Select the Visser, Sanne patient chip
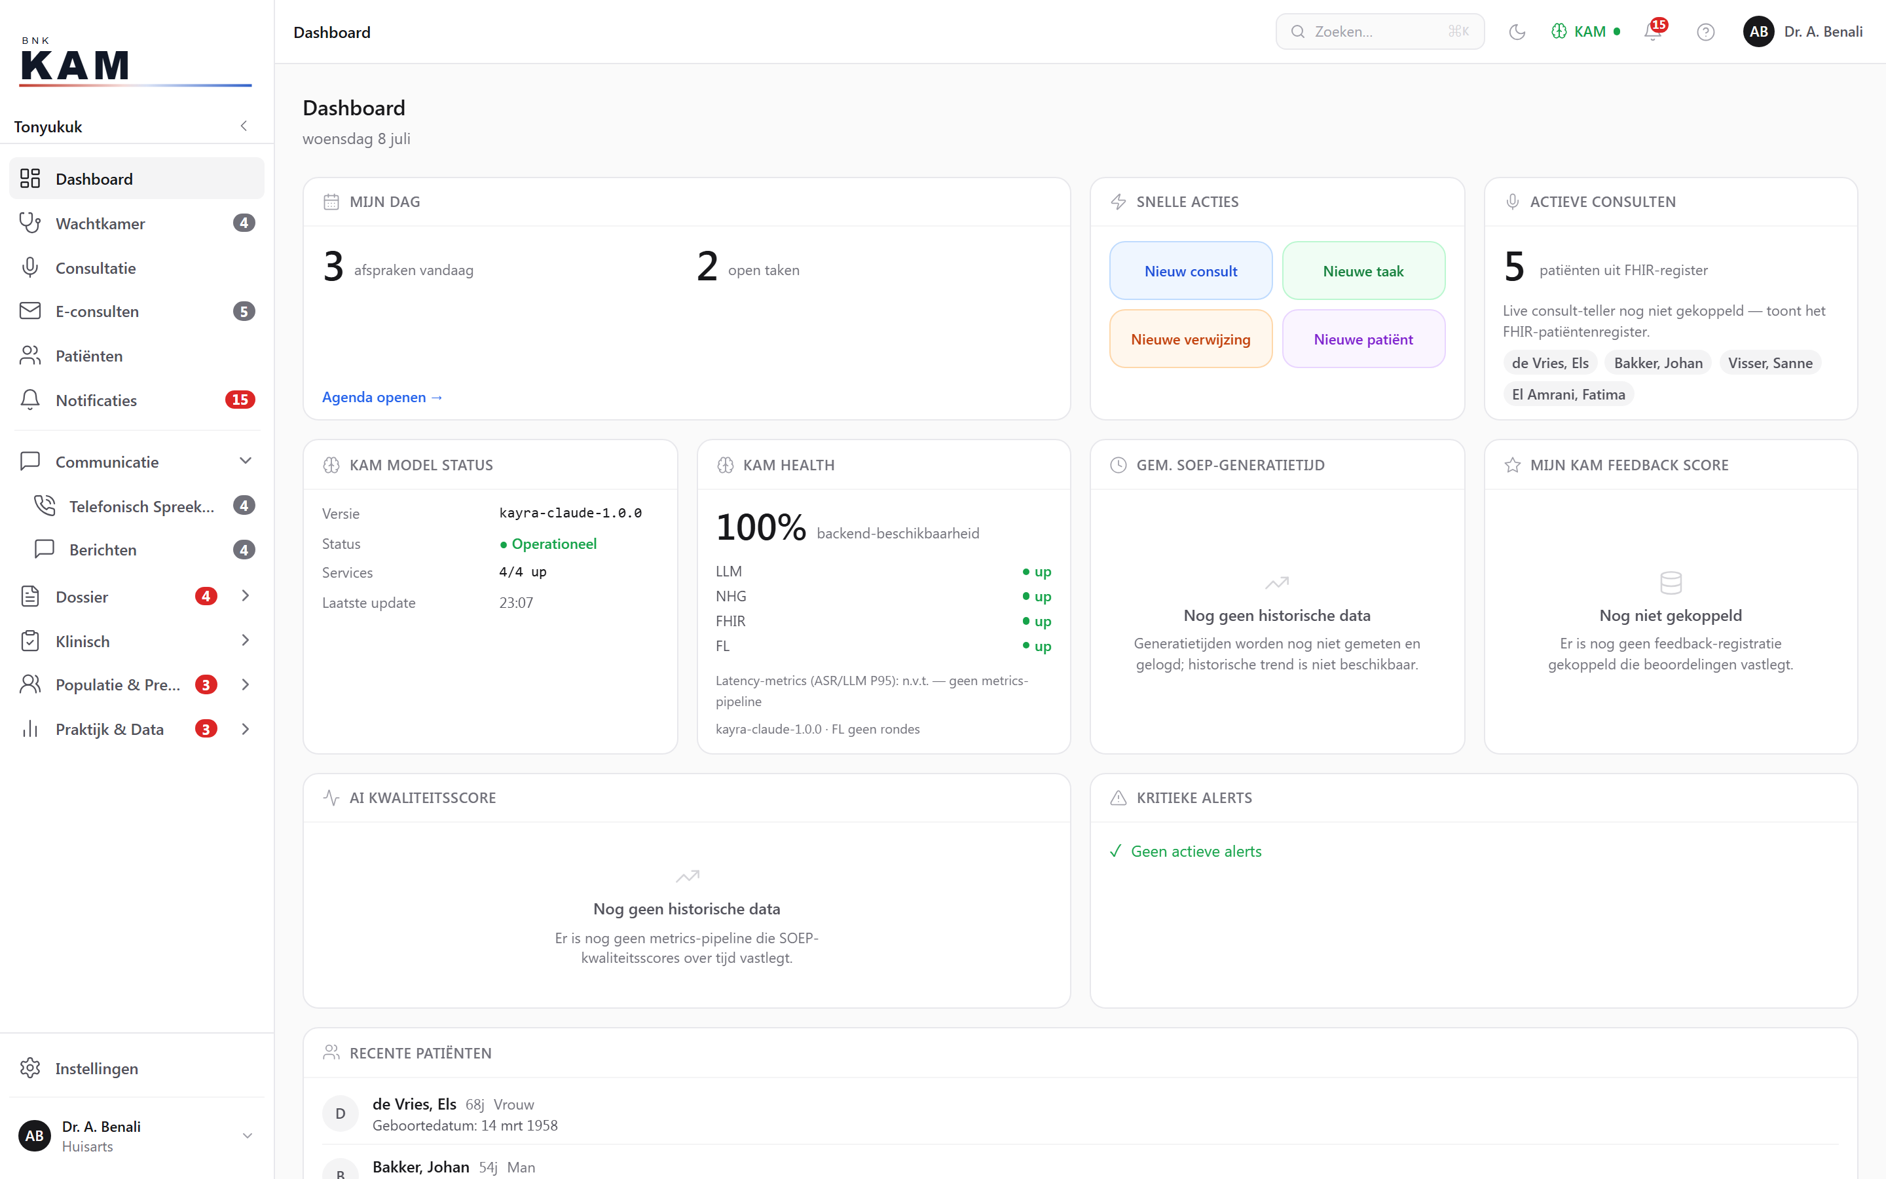This screenshot has width=1886, height=1179. (x=1770, y=363)
